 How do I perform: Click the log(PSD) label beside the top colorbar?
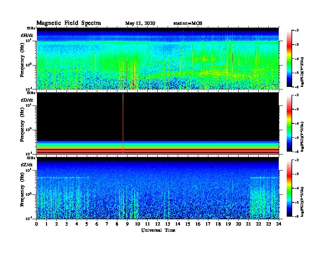[302, 72]
